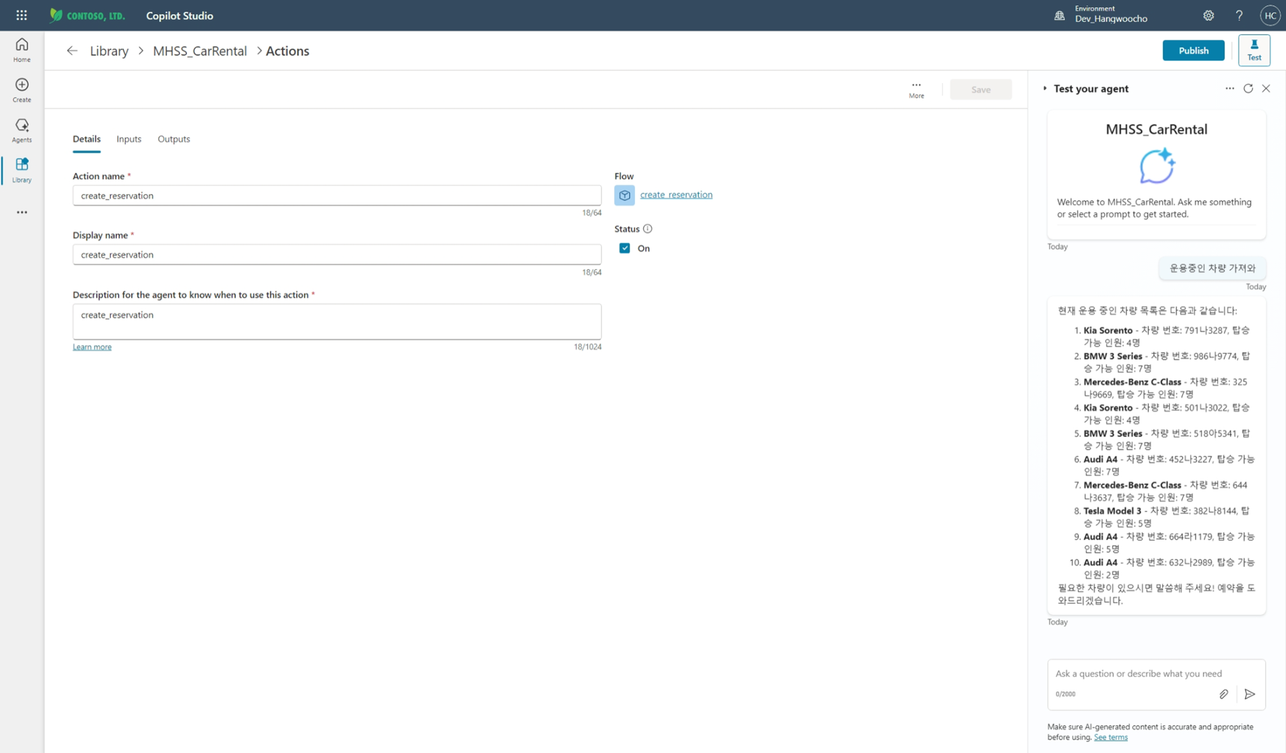1286x753 pixels.
Task: Open test panel ellipsis options
Action: pyautogui.click(x=1230, y=88)
